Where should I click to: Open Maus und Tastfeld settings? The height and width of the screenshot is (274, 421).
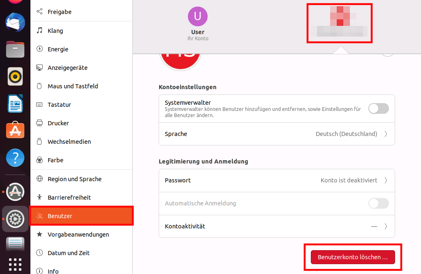click(73, 86)
